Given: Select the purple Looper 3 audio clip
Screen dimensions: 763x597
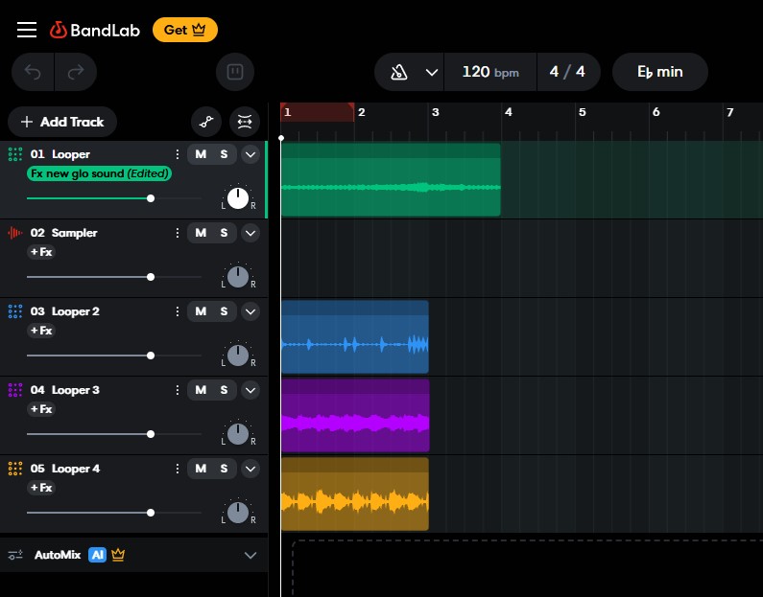Looking at the screenshot, I should (354, 414).
